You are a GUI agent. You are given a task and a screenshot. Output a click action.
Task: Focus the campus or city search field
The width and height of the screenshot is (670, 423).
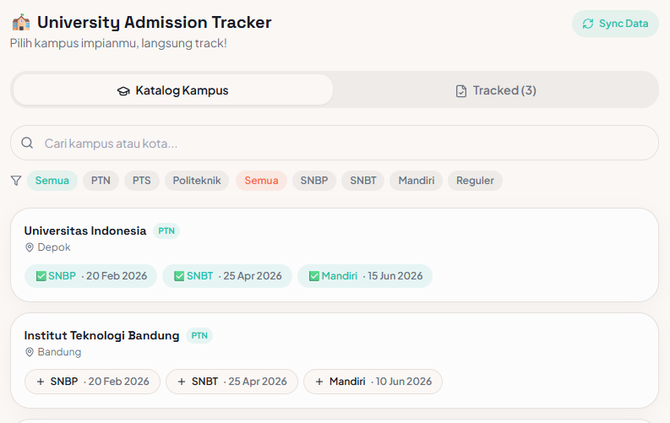335,143
